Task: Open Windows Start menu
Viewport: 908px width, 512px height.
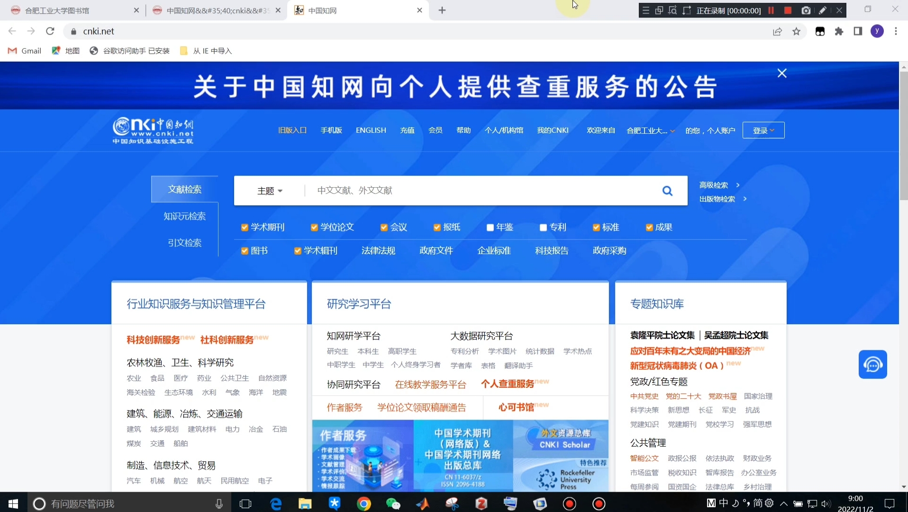Action: point(13,503)
